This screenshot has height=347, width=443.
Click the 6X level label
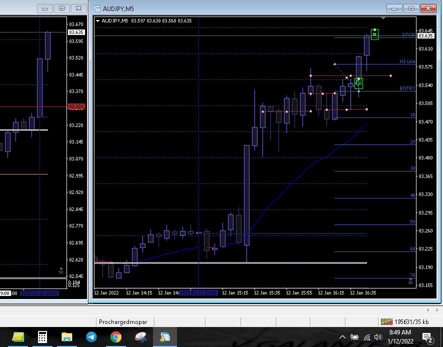tap(413, 249)
